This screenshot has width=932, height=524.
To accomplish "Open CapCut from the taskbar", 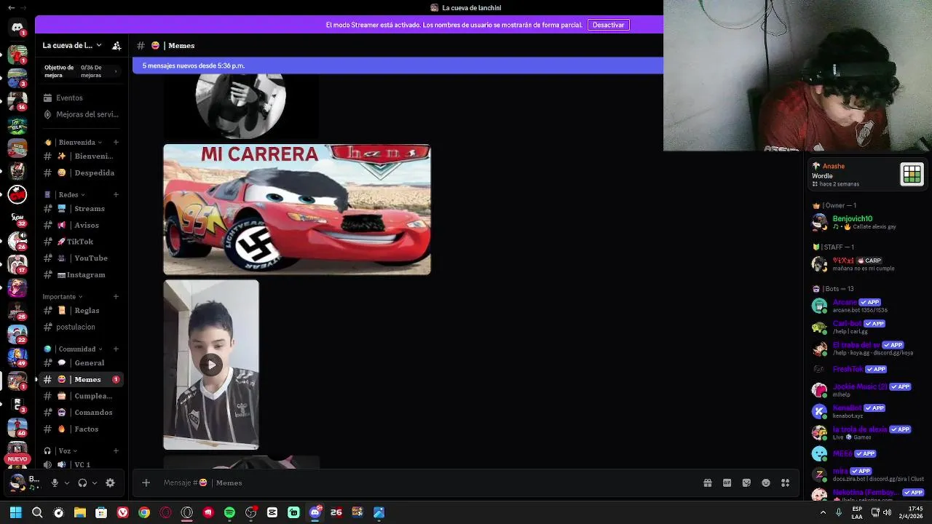I will tap(272, 512).
